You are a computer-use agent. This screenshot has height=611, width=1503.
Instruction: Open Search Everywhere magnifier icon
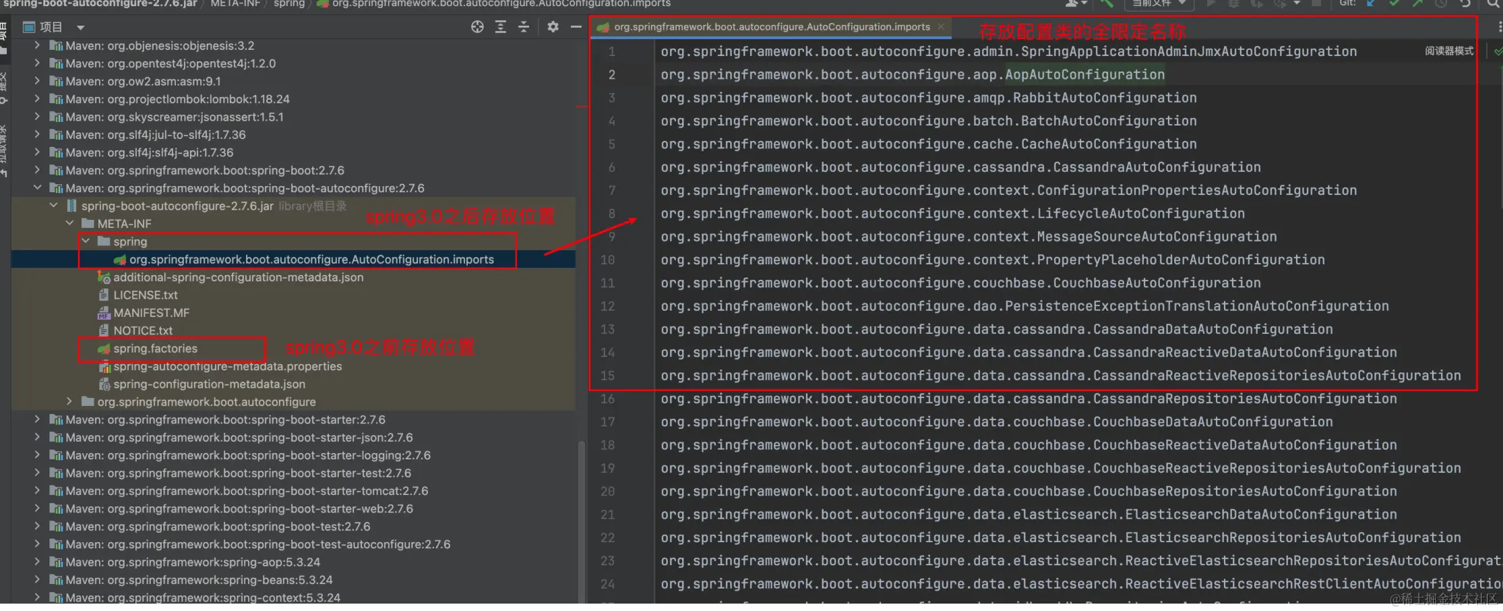(1494, 3)
